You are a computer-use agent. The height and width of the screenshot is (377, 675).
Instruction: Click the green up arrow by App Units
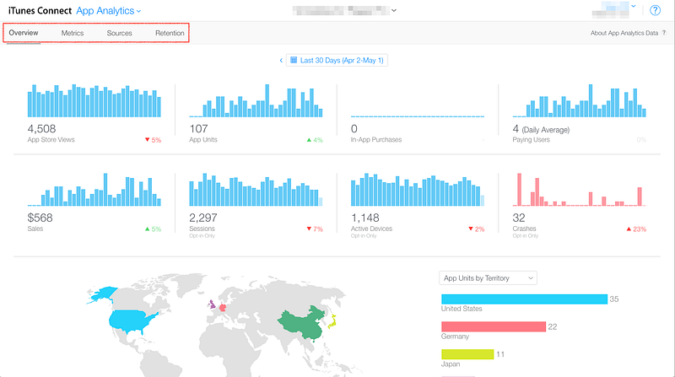tap(309, 140)
